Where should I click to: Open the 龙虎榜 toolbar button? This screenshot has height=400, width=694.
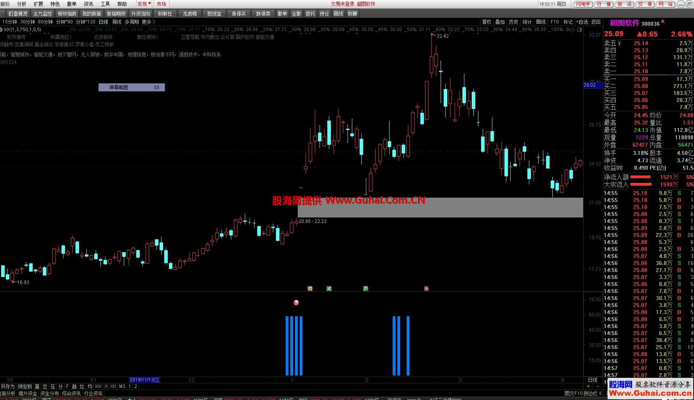point(190,14)
